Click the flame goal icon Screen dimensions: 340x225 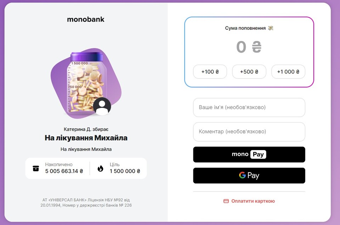click(100, 168)
